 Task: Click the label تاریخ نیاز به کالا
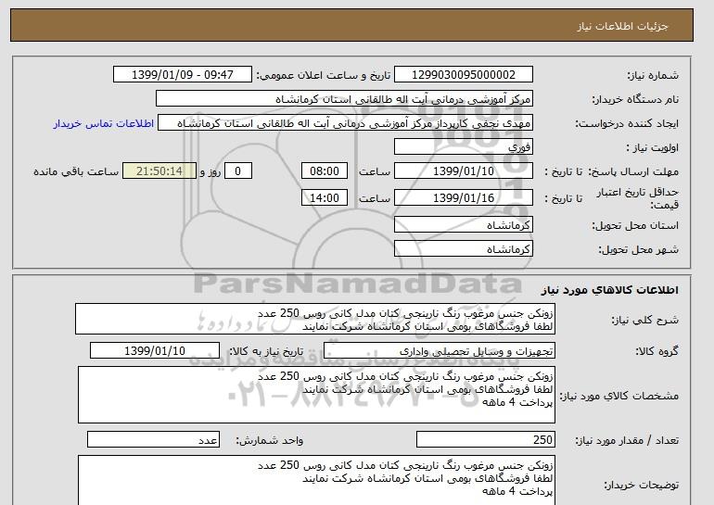click(266, 352)
